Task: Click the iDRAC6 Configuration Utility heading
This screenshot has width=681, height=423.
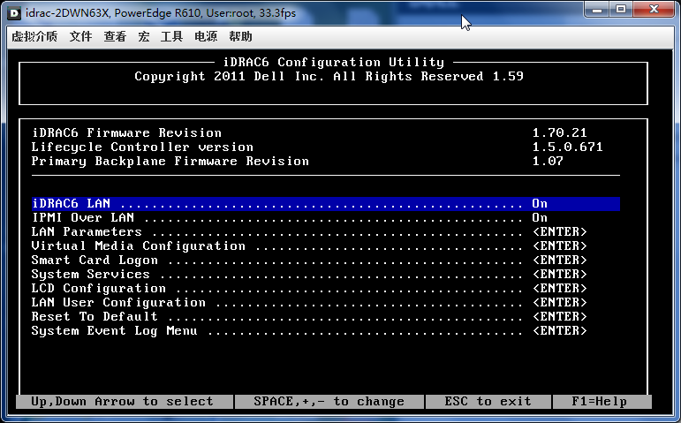Action: [x=334, y=63]
